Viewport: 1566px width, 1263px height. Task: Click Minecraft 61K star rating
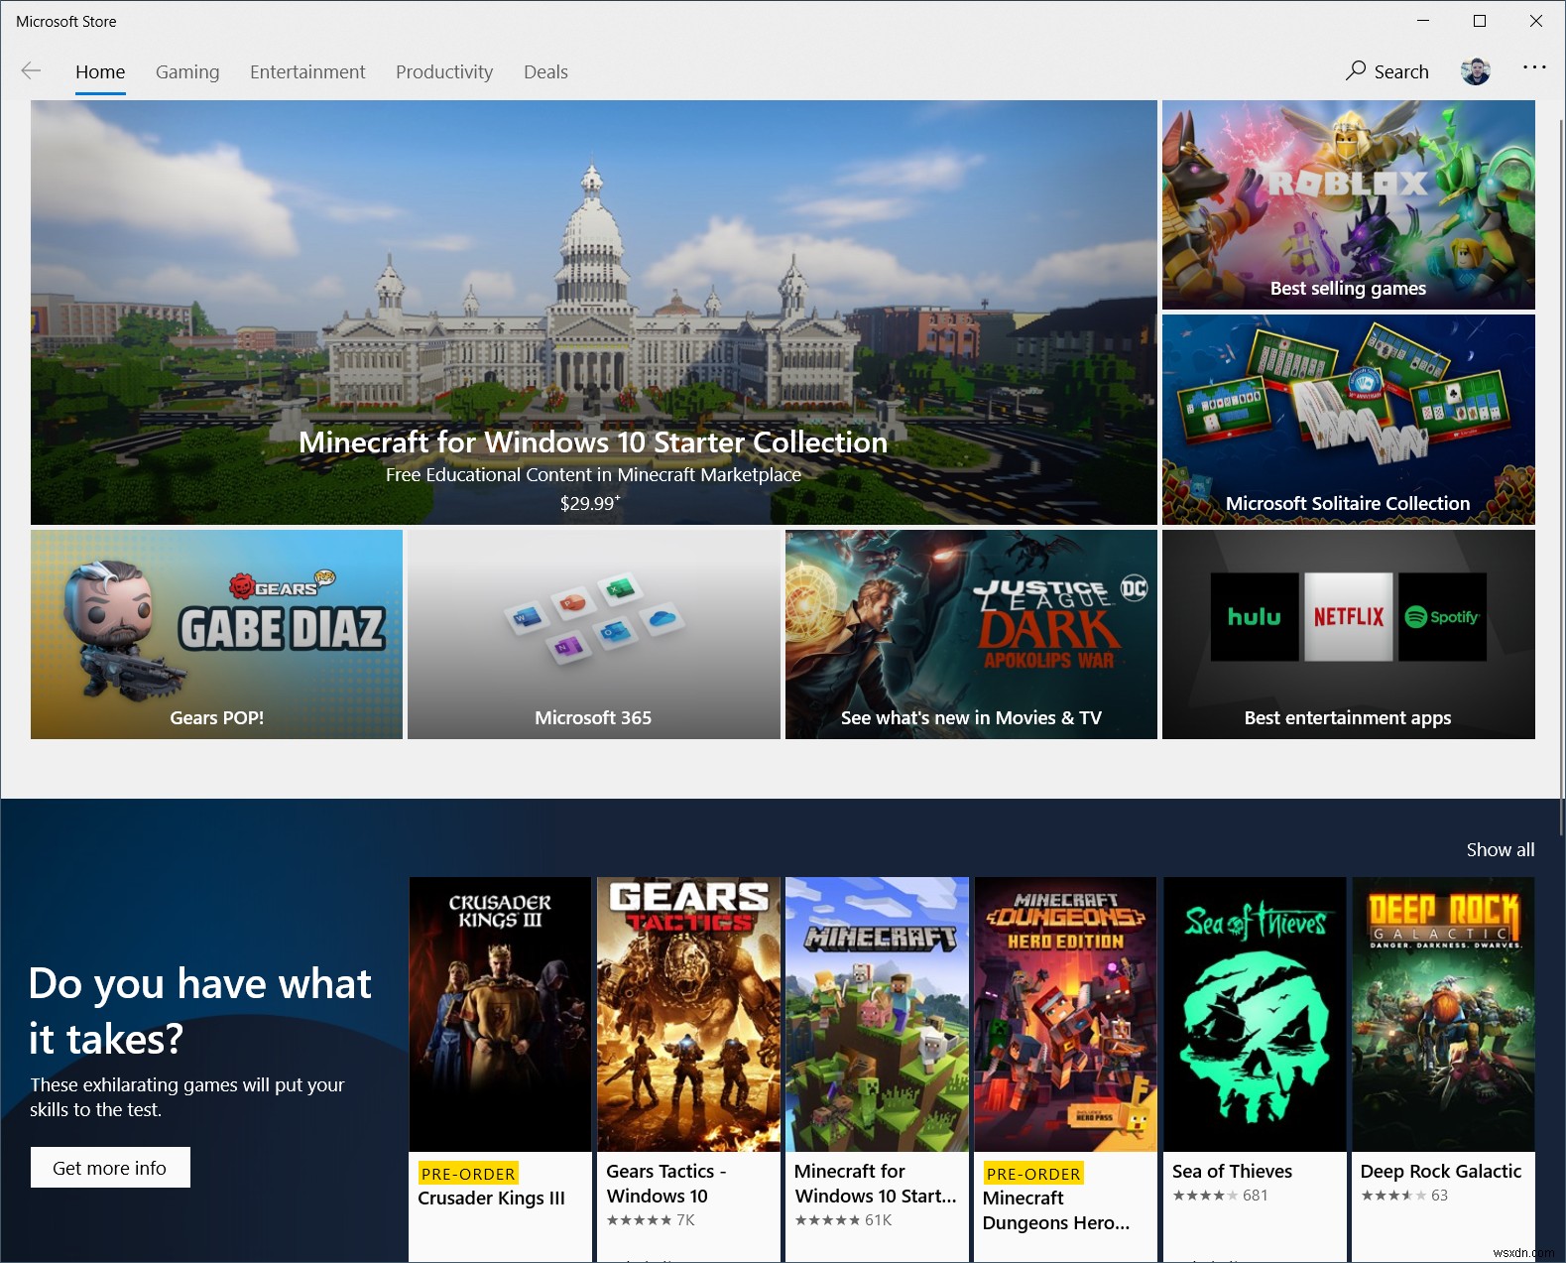point(843,1220)
